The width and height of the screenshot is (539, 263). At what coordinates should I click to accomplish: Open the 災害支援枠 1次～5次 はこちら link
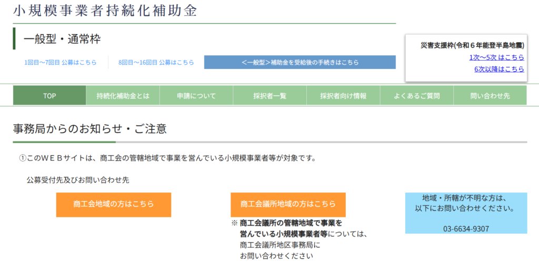point(496,57)
